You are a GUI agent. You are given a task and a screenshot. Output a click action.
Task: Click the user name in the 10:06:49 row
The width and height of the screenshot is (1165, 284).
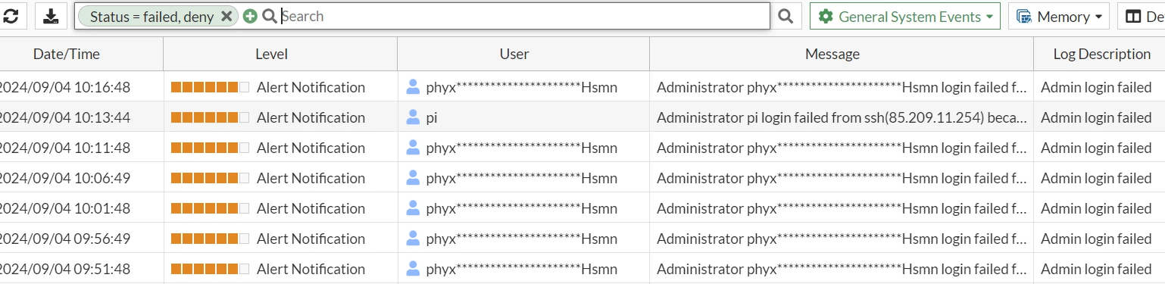tap(521, 178)
